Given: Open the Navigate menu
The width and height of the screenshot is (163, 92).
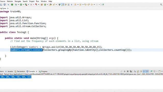Looking at the screenshot, I should coord(18,1).
